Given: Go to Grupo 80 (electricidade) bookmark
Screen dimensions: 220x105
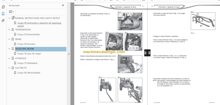Looking at the screenshot, I should tap(29, 73).
